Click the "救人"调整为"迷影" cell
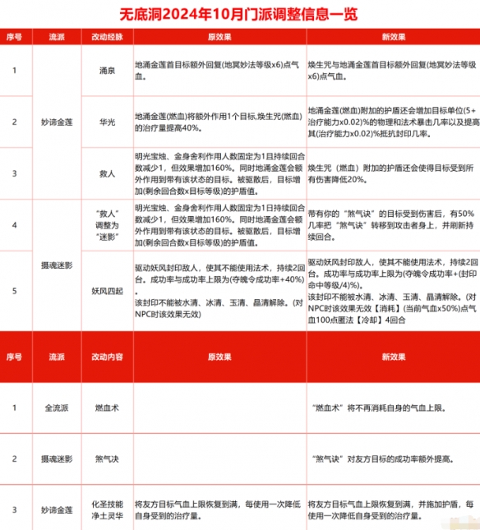Image resolution: width=480 pixels, height=530 pixels. click(107, 225)
